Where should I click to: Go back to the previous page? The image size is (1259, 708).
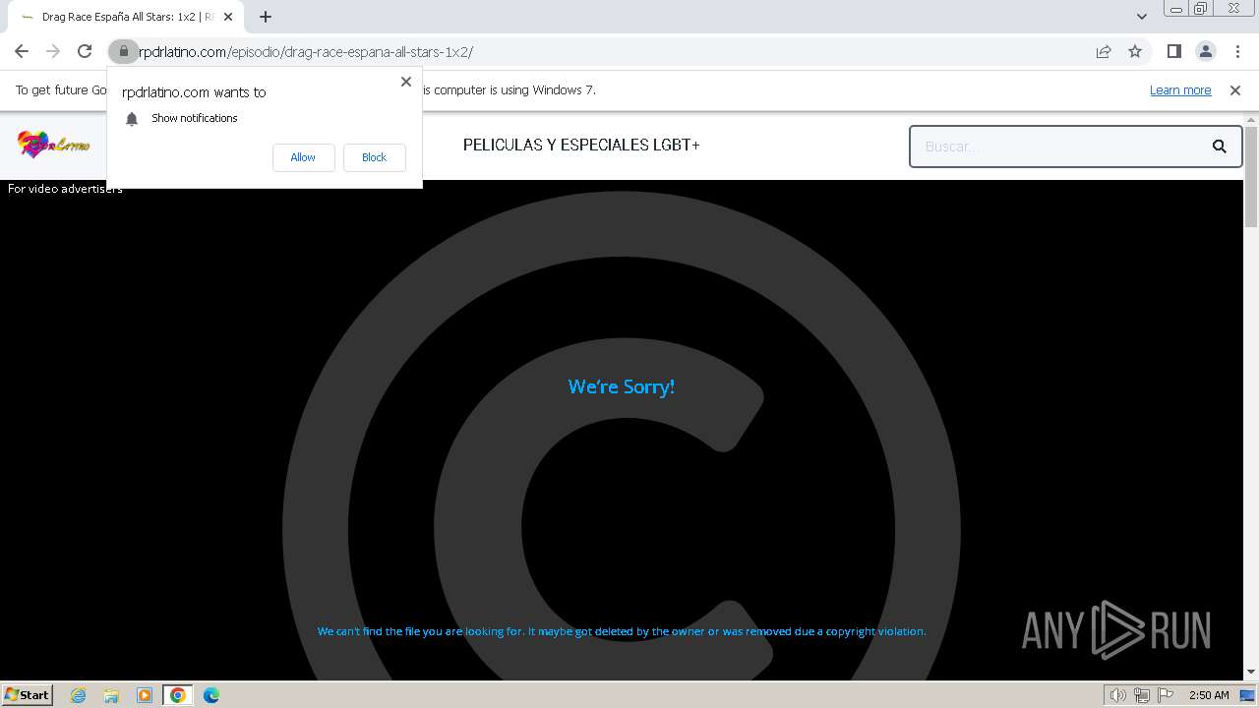22,51
